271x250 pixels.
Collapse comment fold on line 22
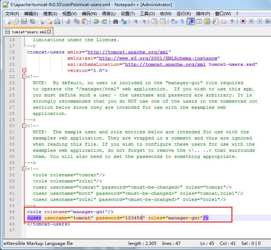(x=24, y=77)
